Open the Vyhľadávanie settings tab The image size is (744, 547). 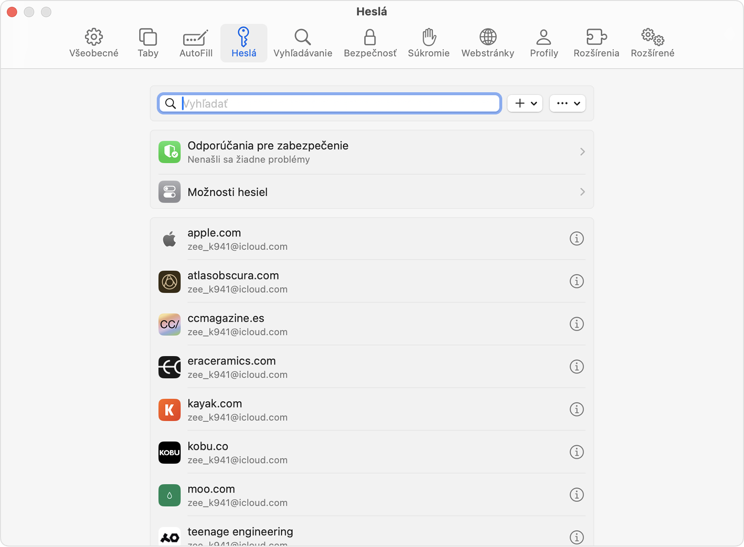point(303,43)
